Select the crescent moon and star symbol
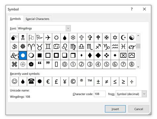This screenshot has height=119, width=157. click(123, 38)
